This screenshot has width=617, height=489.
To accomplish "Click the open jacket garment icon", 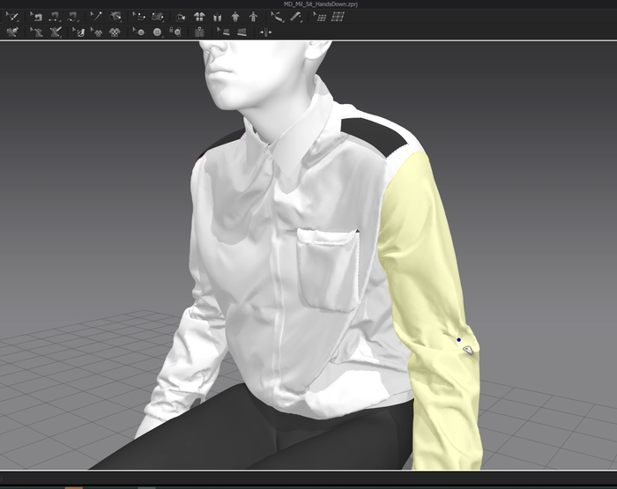I will 217,16.
